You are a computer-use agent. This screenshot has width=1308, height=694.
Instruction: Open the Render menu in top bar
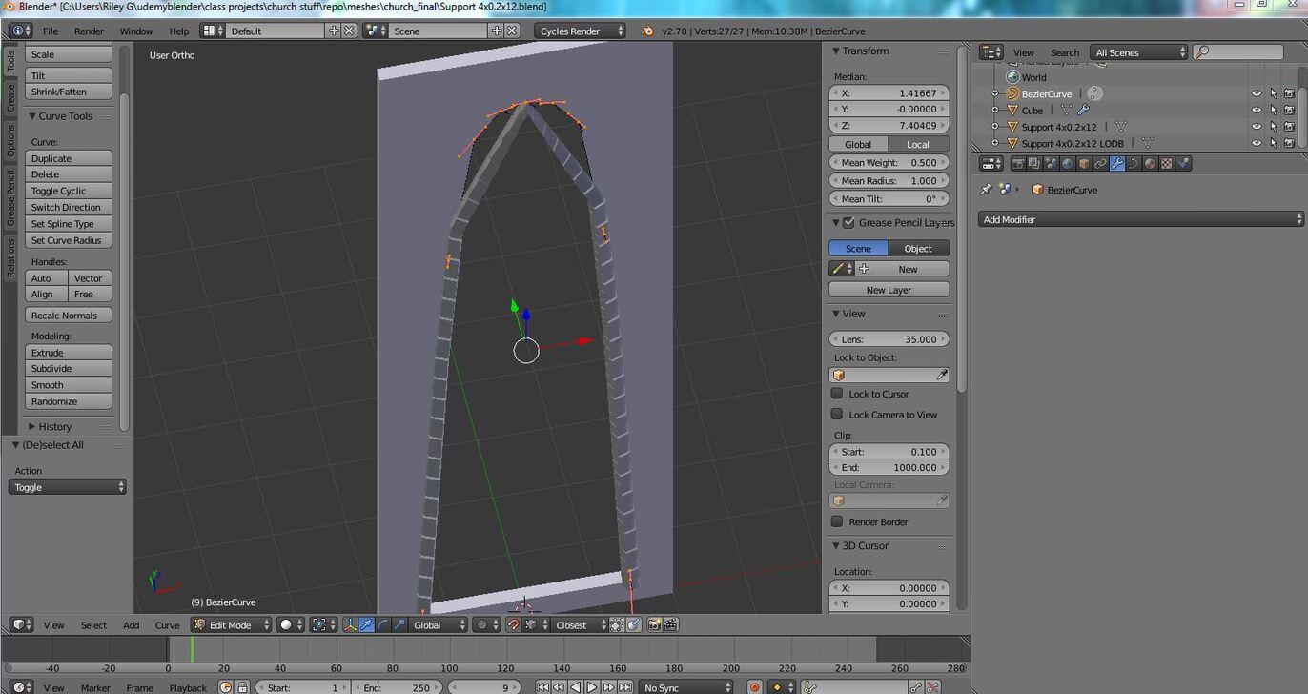pyautogui.click(x=89, y=31)
